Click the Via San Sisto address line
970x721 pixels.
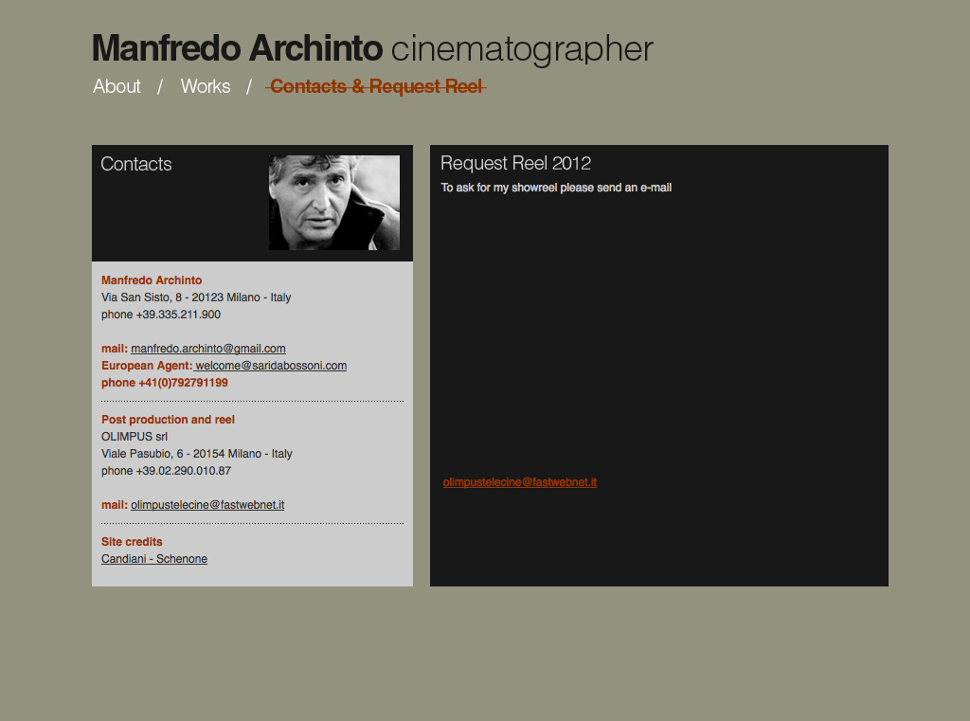coord(196,297)
